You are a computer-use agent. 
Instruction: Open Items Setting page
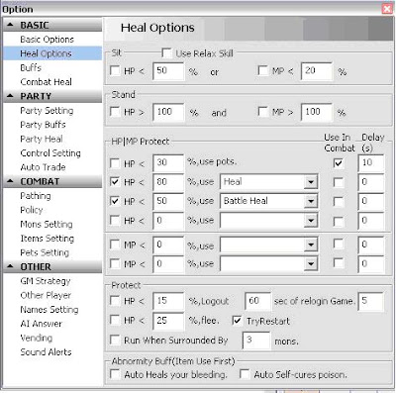(47, 239)
